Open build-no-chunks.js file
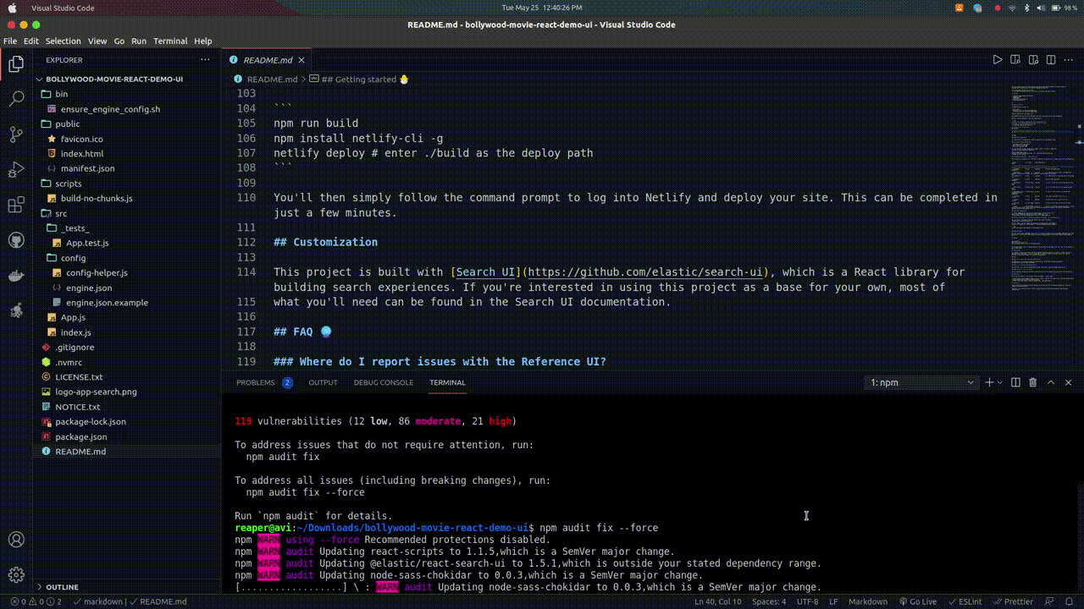Image resolution: width=1084 pixels, height=609 pixels. point(127,198)
